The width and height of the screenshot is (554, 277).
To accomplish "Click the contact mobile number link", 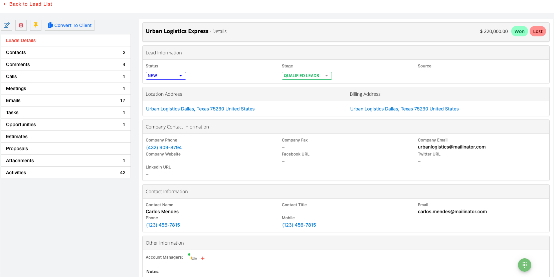I will (299, 225).
